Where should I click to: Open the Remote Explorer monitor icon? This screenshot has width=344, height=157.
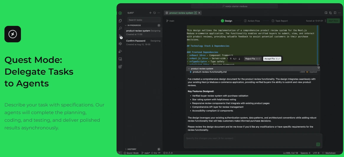(x=120, y=59)
